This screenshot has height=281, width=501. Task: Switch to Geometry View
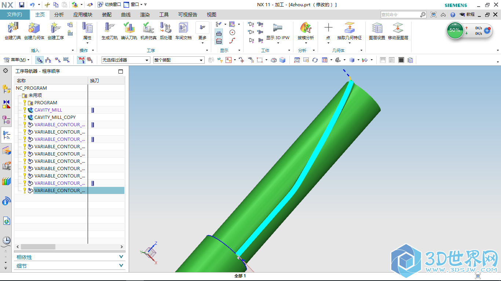[x=58, y=60]
